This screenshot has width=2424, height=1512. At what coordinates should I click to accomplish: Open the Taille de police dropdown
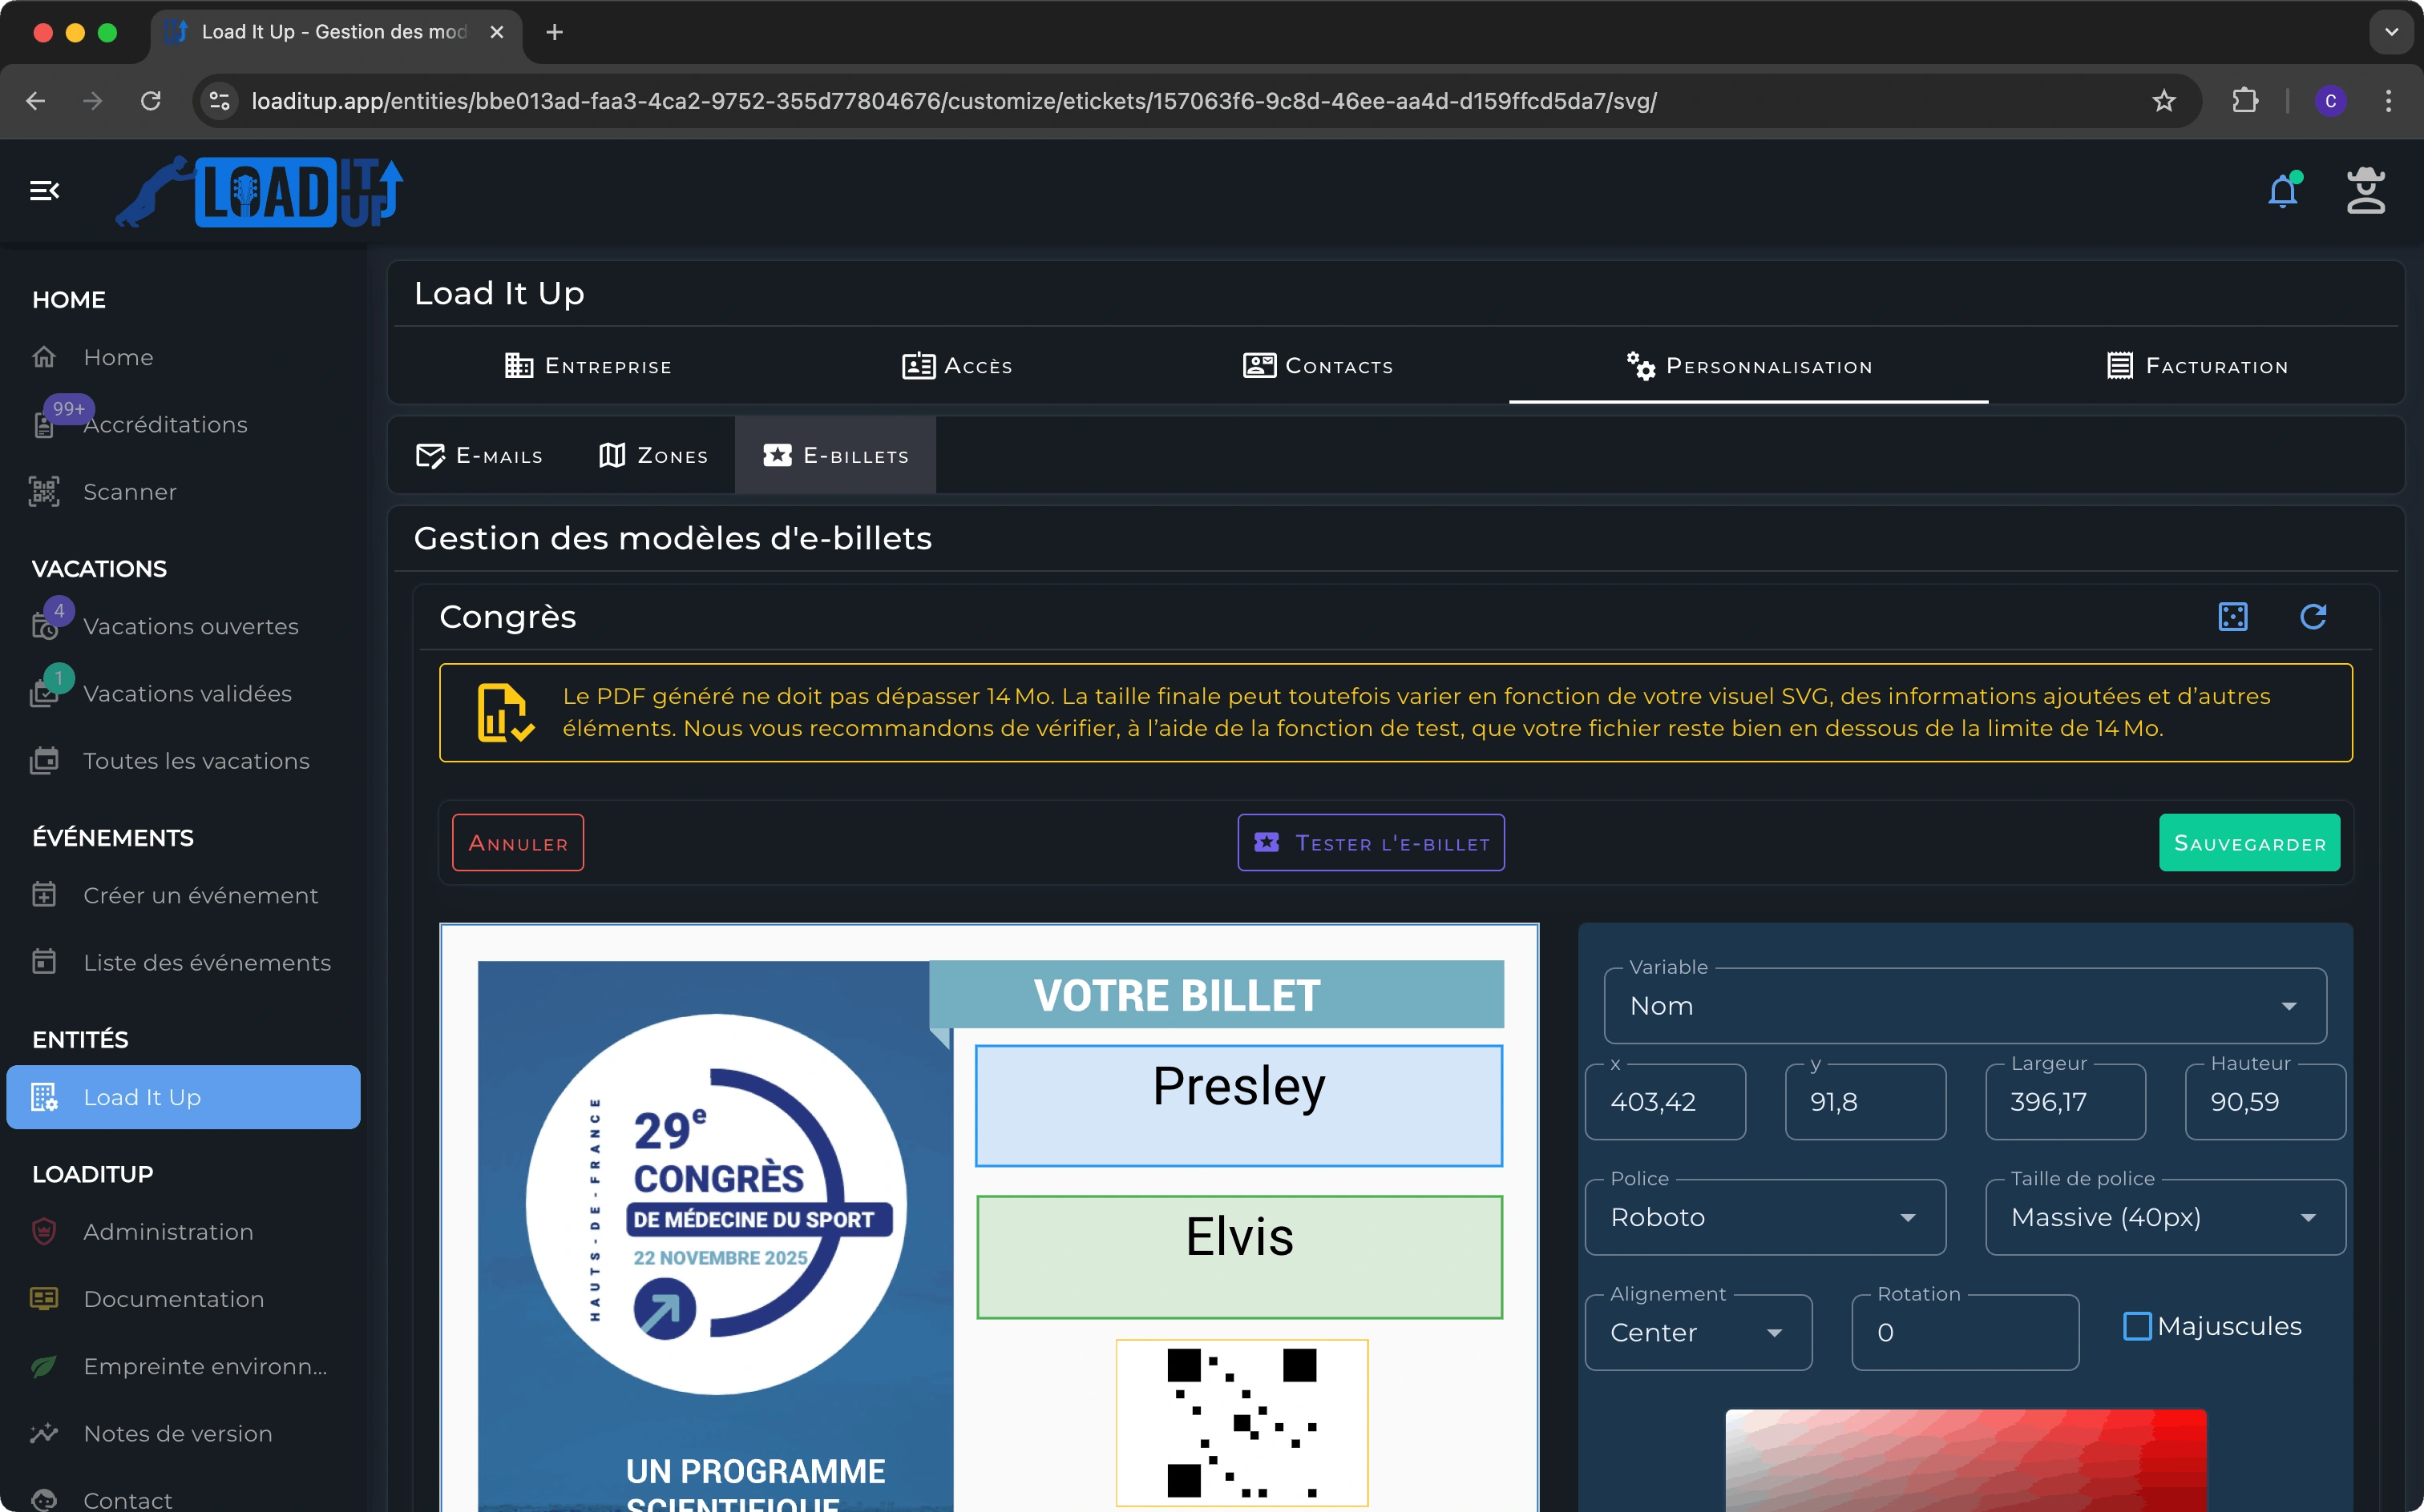2163,1217
